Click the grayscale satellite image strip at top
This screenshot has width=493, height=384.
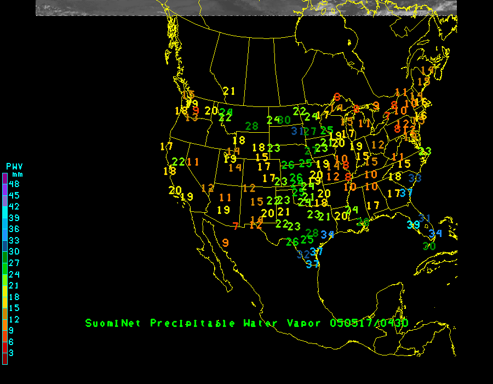[246, 8]
